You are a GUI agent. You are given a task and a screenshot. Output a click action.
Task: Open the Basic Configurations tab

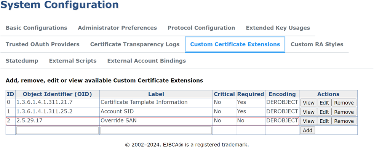(x=37, y=28)
